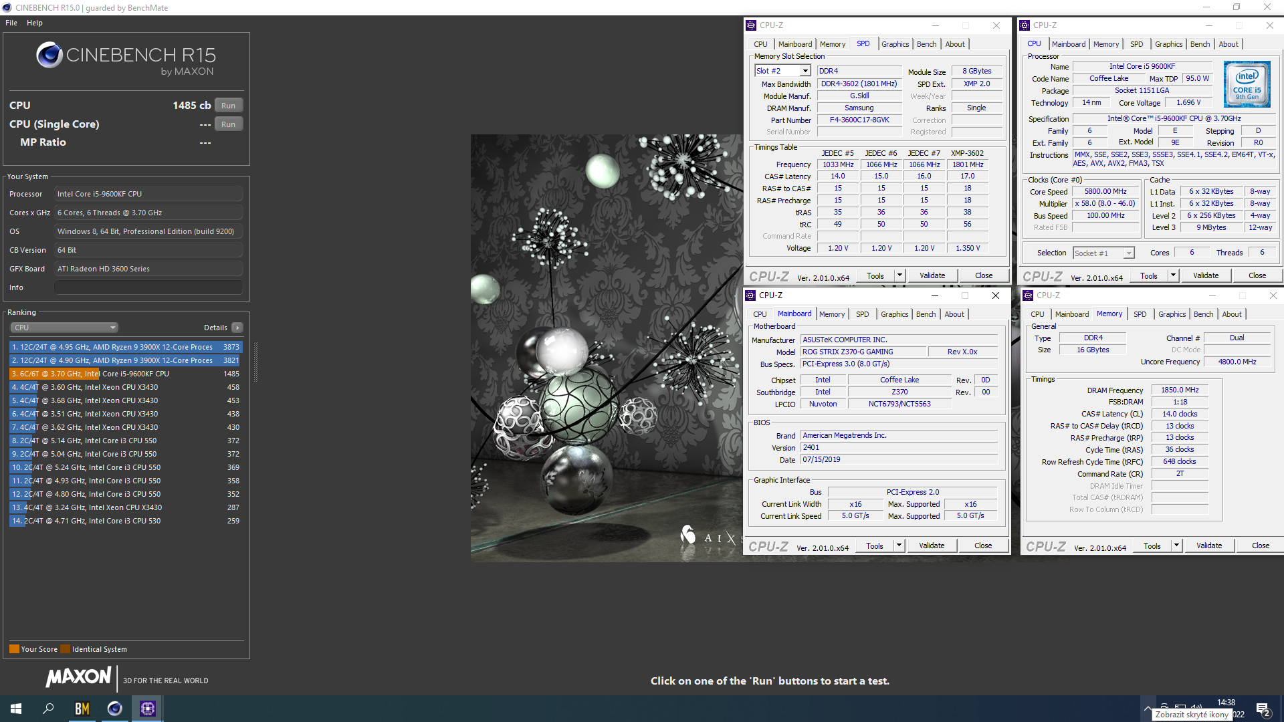Screen dimensions: 1284x722
Task: Click the GFX Board field ATI Radeon HD 3600
Action: pyautogui.click(x=148, y=269)
